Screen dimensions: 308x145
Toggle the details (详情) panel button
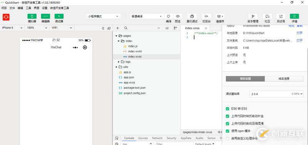coord(295,16)
